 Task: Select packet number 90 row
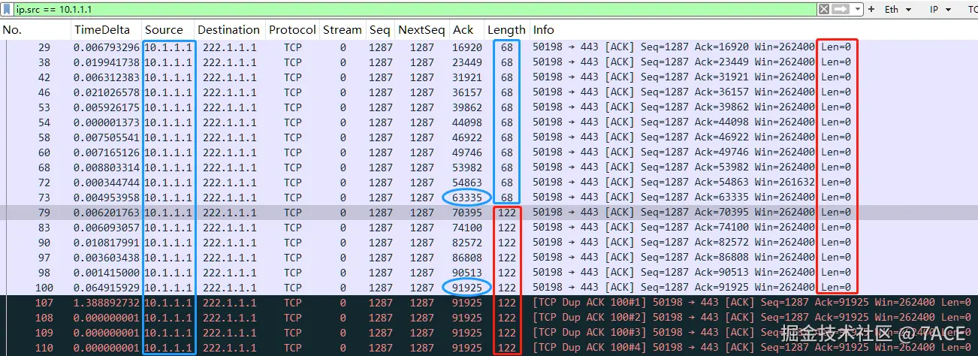pyautogui.click(x=489, y=242)
